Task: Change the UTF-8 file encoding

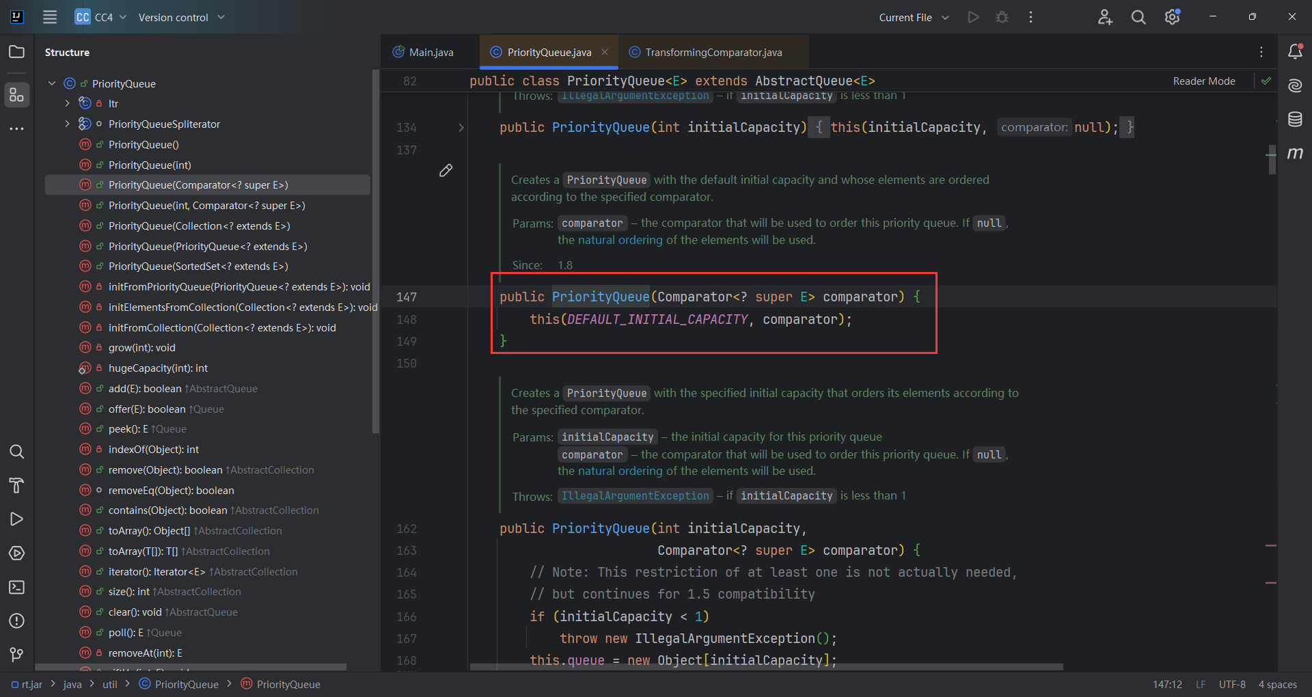Action: tap(1232, 684)
